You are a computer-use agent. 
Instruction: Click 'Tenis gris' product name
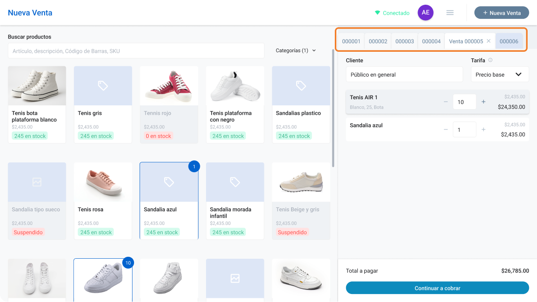pyautogui.click(x=90, y=113)
